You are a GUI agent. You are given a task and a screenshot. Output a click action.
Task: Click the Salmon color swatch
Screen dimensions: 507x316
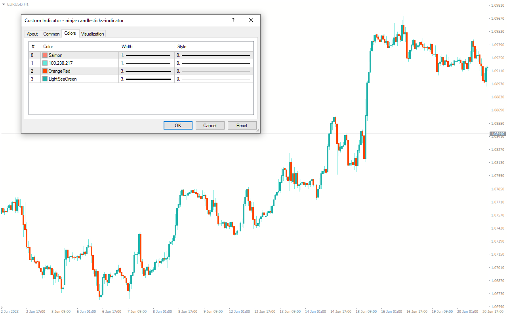click(45, 55)
